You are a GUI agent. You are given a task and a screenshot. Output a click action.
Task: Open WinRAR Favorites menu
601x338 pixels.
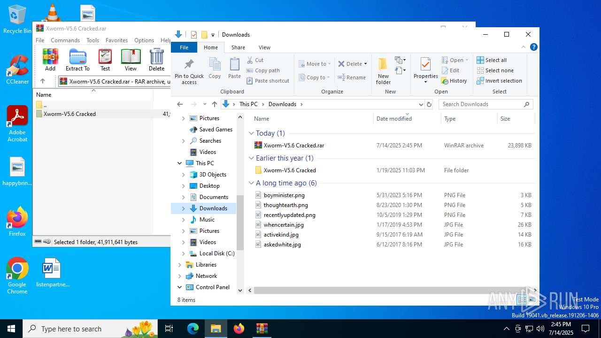click(116, 40)
